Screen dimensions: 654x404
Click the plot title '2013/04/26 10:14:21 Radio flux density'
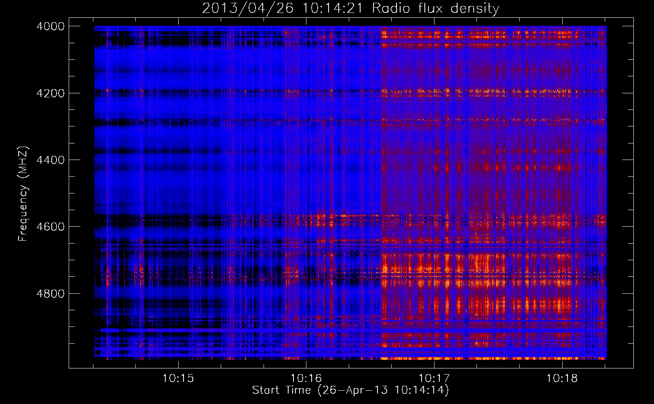[x=351, y=8]
